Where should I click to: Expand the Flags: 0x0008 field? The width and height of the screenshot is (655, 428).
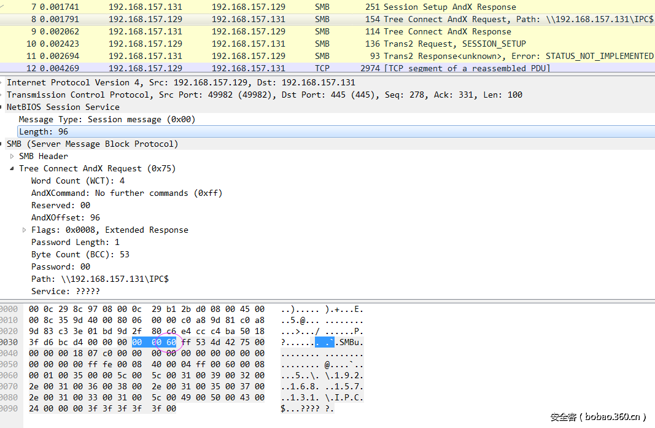pos(24,230)
